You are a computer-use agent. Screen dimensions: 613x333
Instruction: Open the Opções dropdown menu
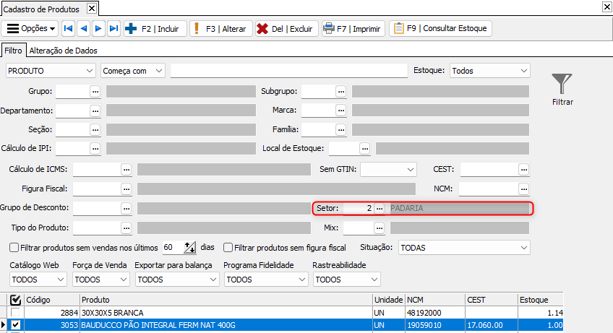click(30, 29)
